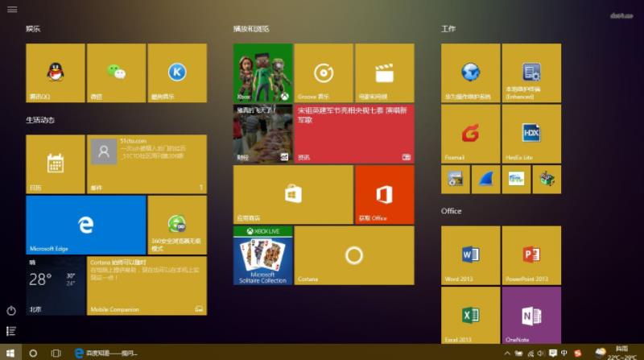This screenshot has height=360, width=644.
Task: Open the Kugou music K tile
Action: point(177,73)
